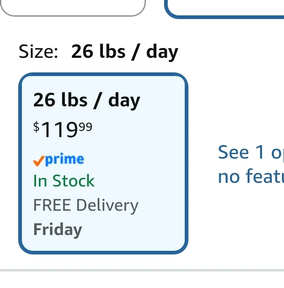Click the $119 price in the size card
This screenshot has width=284, height=288.
pos(62,129)
